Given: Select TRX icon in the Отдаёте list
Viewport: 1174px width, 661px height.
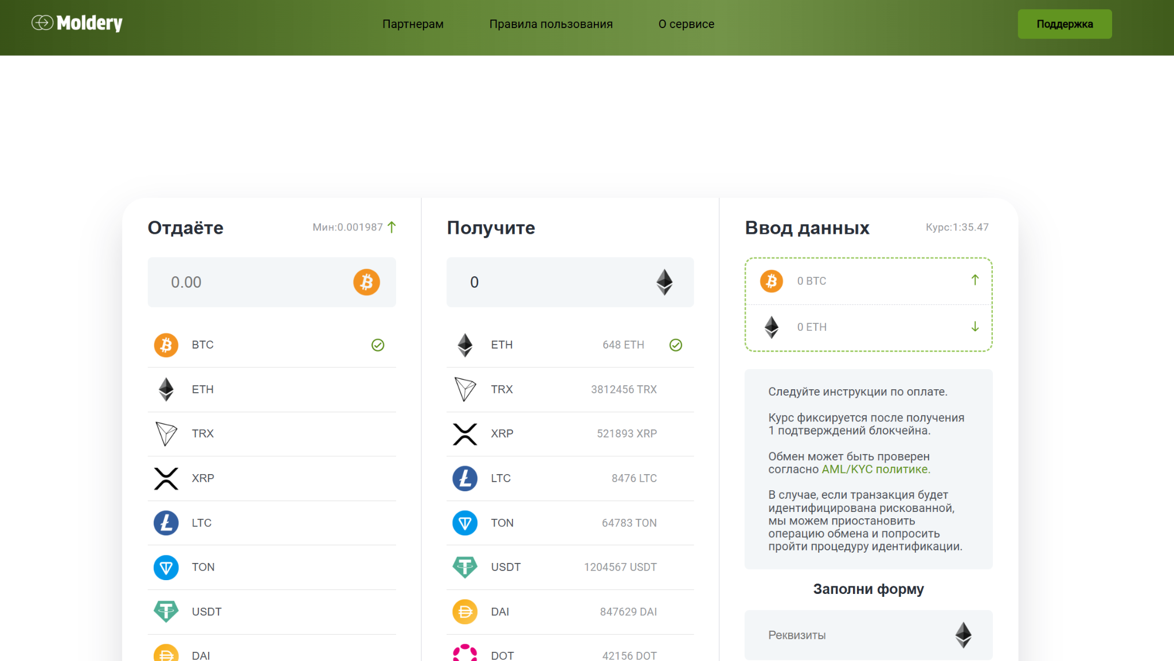Looking at the screenshot, I should [x=166, y=434].
